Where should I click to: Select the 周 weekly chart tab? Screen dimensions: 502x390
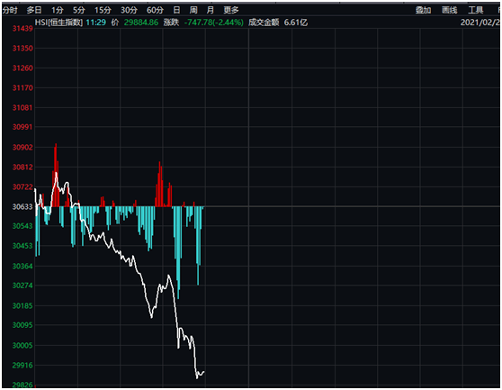193,10
